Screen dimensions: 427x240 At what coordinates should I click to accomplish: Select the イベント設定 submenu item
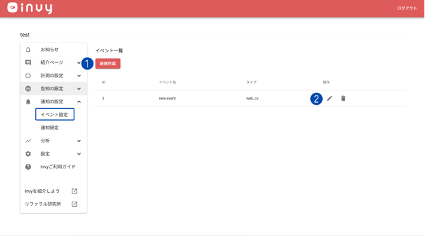(55, 115)
